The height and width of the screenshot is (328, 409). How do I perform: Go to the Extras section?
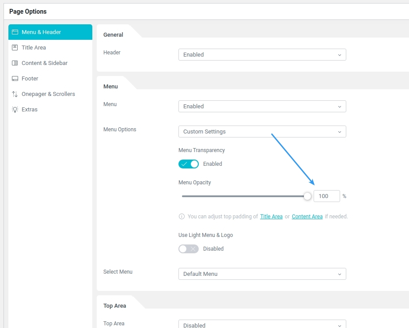point(30,110)
